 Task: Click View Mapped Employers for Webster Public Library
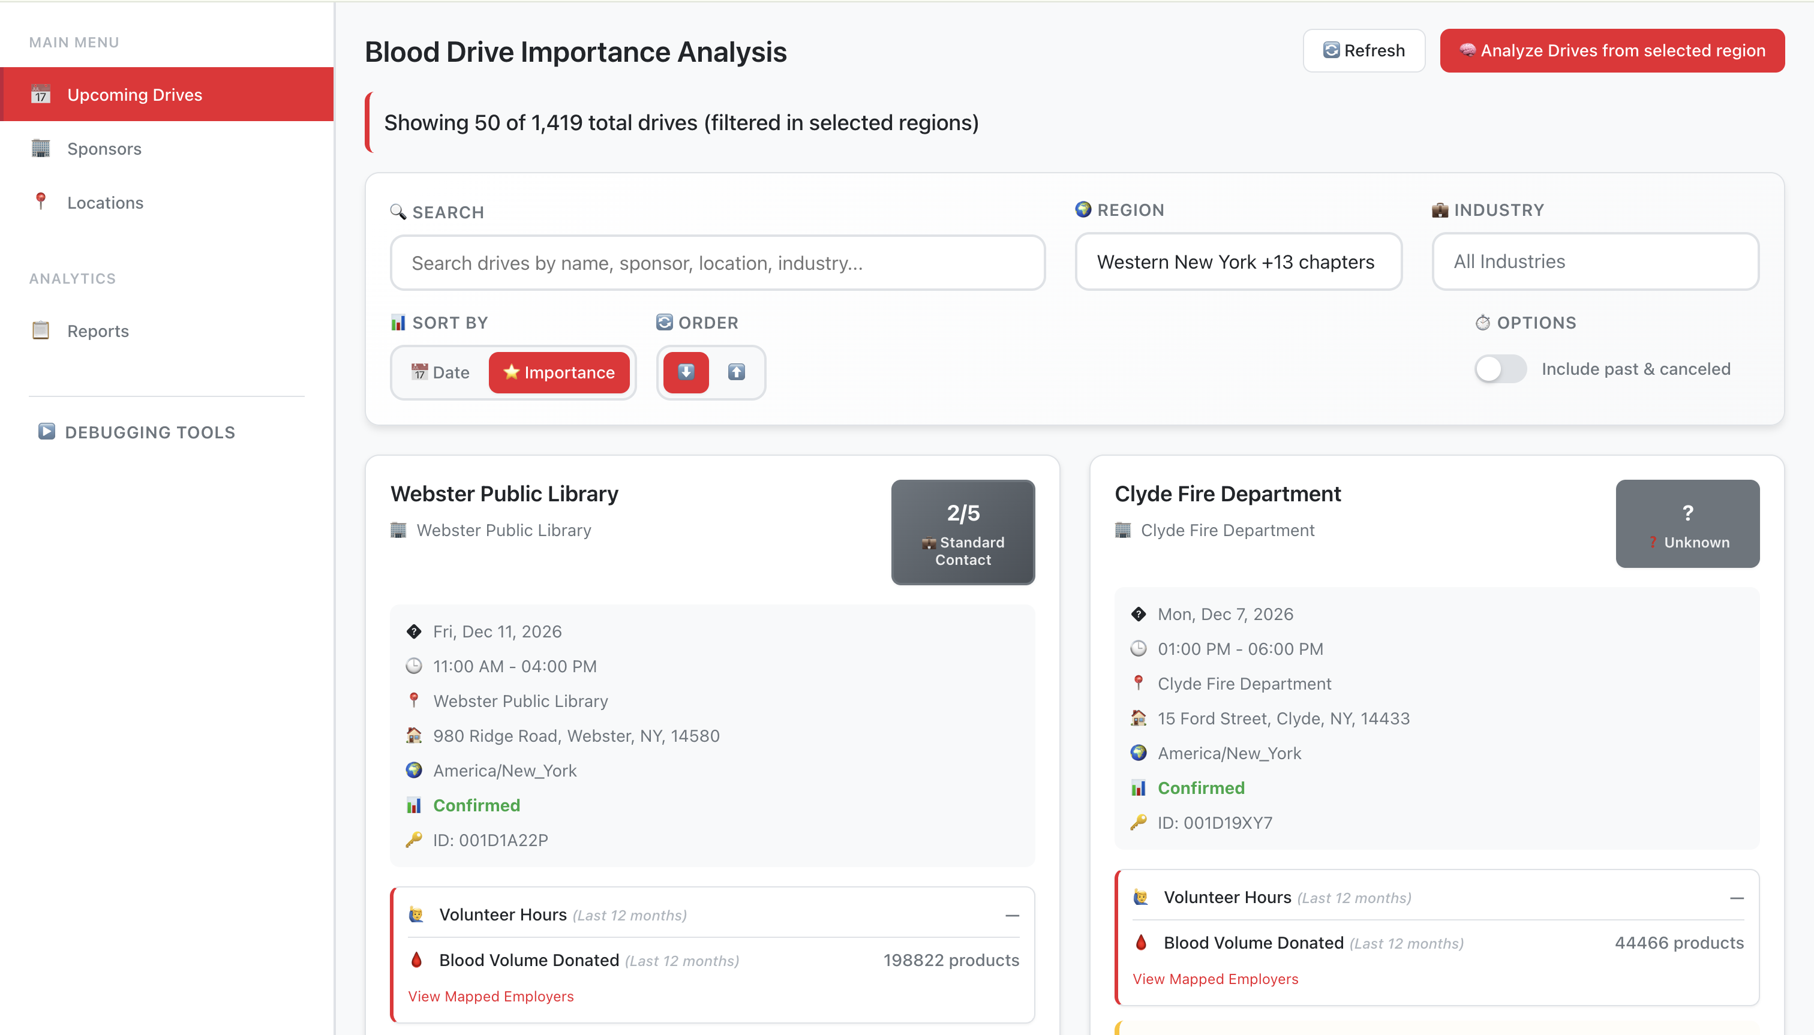491,997
